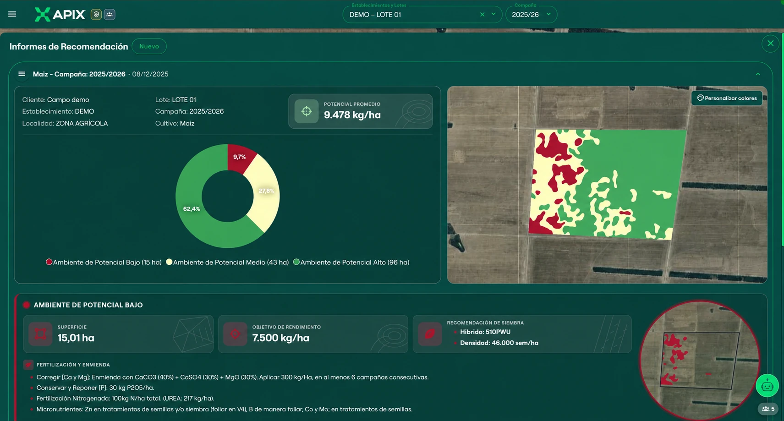Click the online users count badge

768,409
